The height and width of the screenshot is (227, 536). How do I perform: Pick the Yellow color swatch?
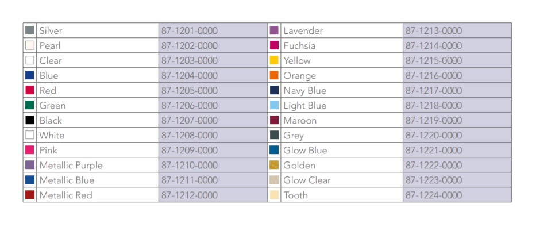point(274,60)
